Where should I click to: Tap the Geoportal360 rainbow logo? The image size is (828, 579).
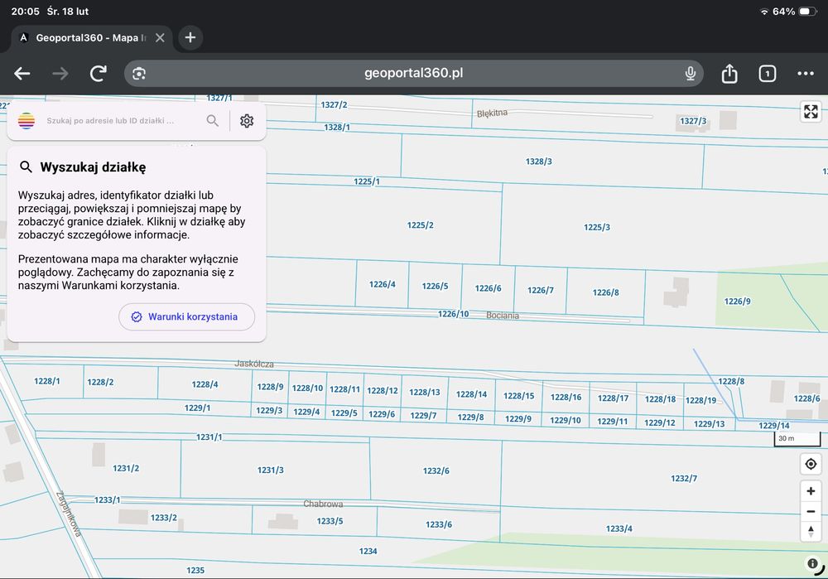pyautogui.click(x=26, y=121)
